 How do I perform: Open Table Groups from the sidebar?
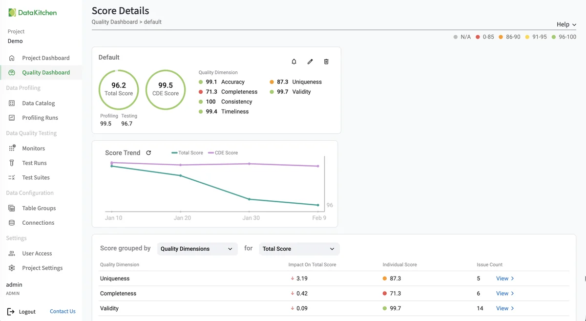[39, 208]
